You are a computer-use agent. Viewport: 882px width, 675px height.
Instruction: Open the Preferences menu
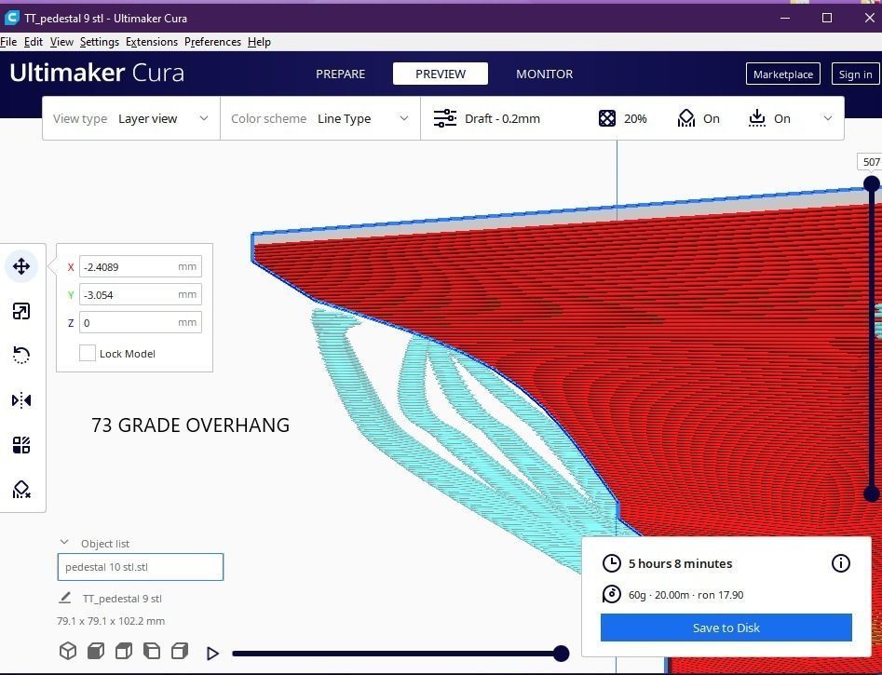212,42
